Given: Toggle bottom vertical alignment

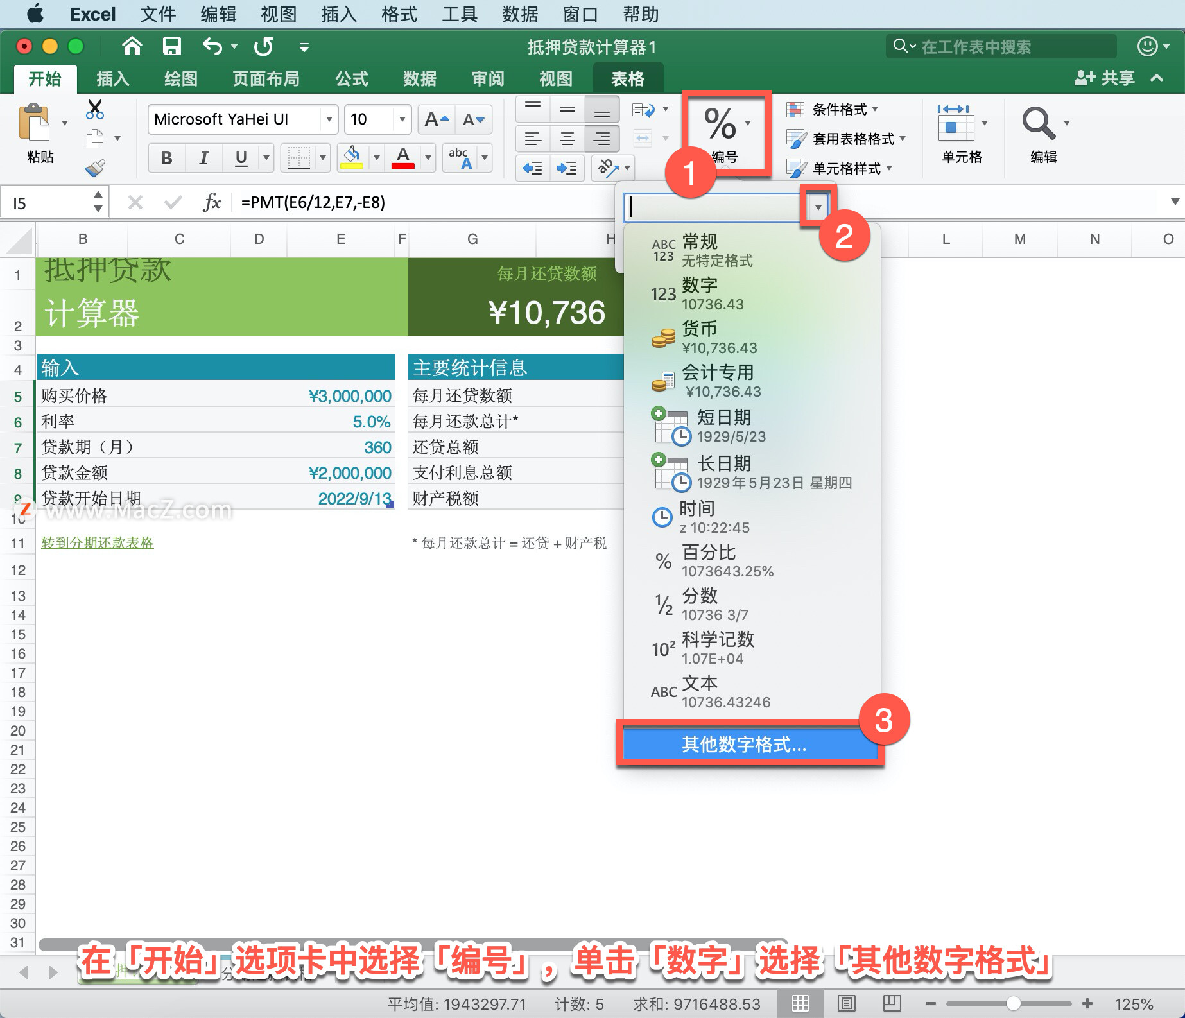Looking at the screenshot, I should (x=602, y=109).
